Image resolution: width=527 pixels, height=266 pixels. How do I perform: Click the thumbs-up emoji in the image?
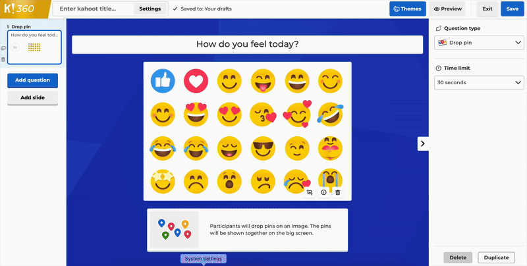coord(161,81)
